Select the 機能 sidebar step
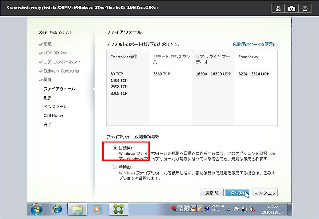The image size is (319, 219). point(47,80)
